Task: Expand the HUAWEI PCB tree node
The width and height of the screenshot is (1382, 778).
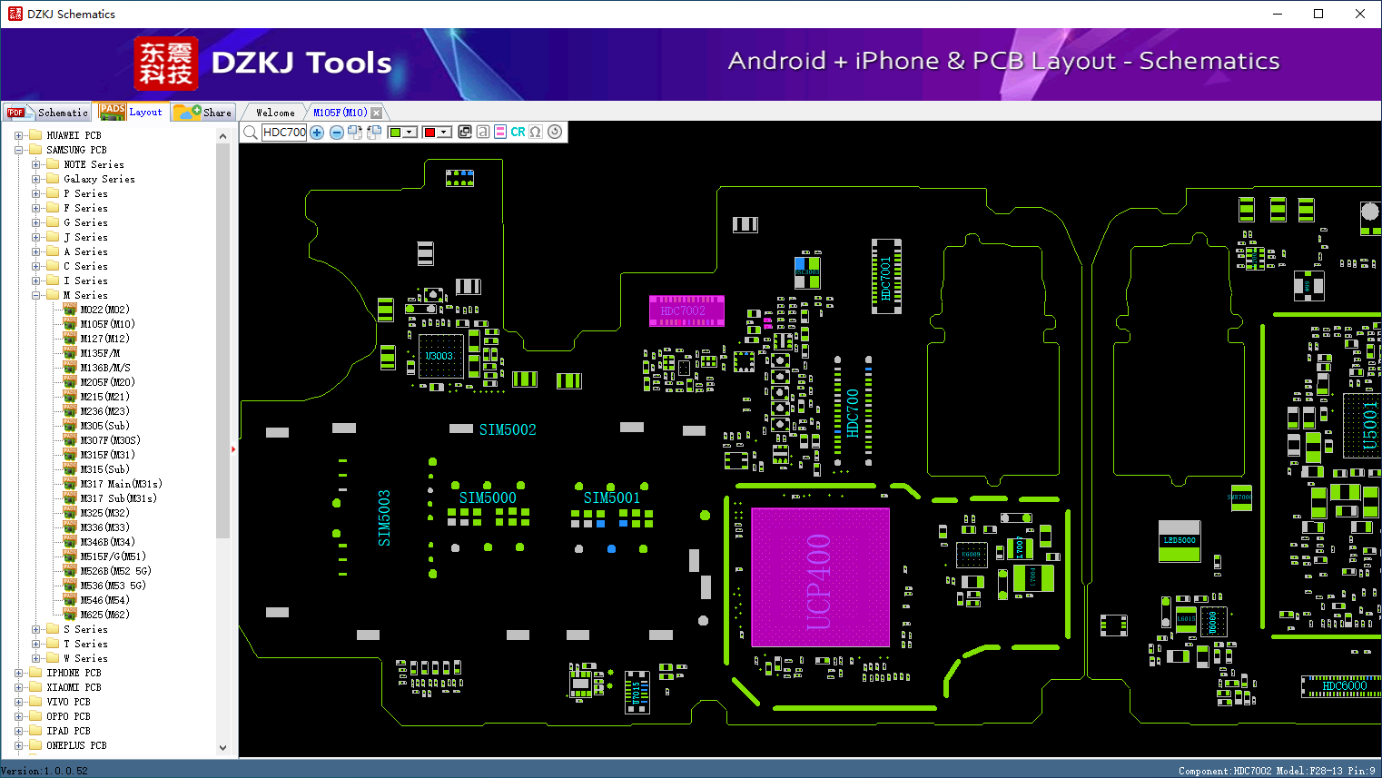Action: coord(19,135)
